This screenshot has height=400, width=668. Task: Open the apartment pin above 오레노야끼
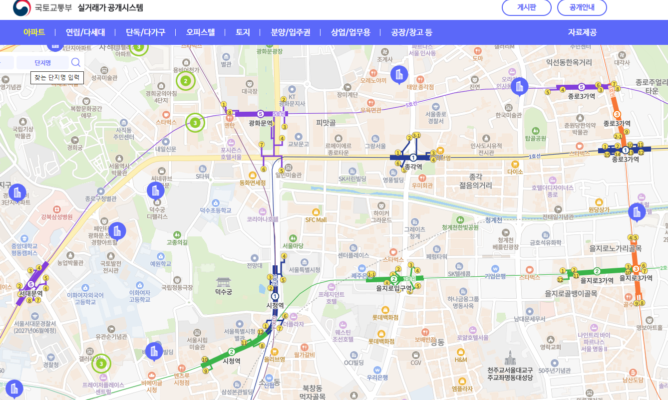pos(398,75)
